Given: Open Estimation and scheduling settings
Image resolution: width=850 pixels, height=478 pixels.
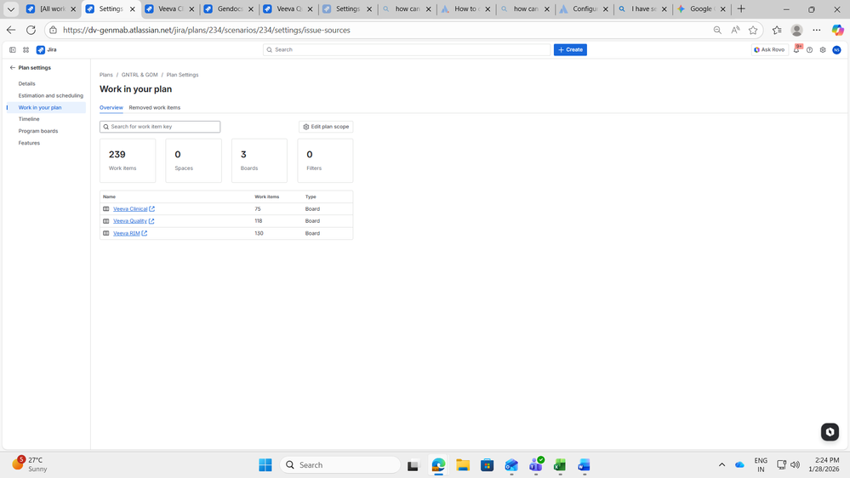Looking at the screenshot, I should (x=51, y=96).
